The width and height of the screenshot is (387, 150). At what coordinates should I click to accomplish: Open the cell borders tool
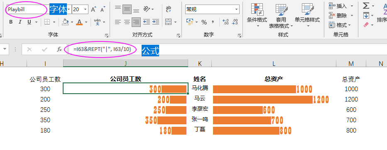[47, 22]
